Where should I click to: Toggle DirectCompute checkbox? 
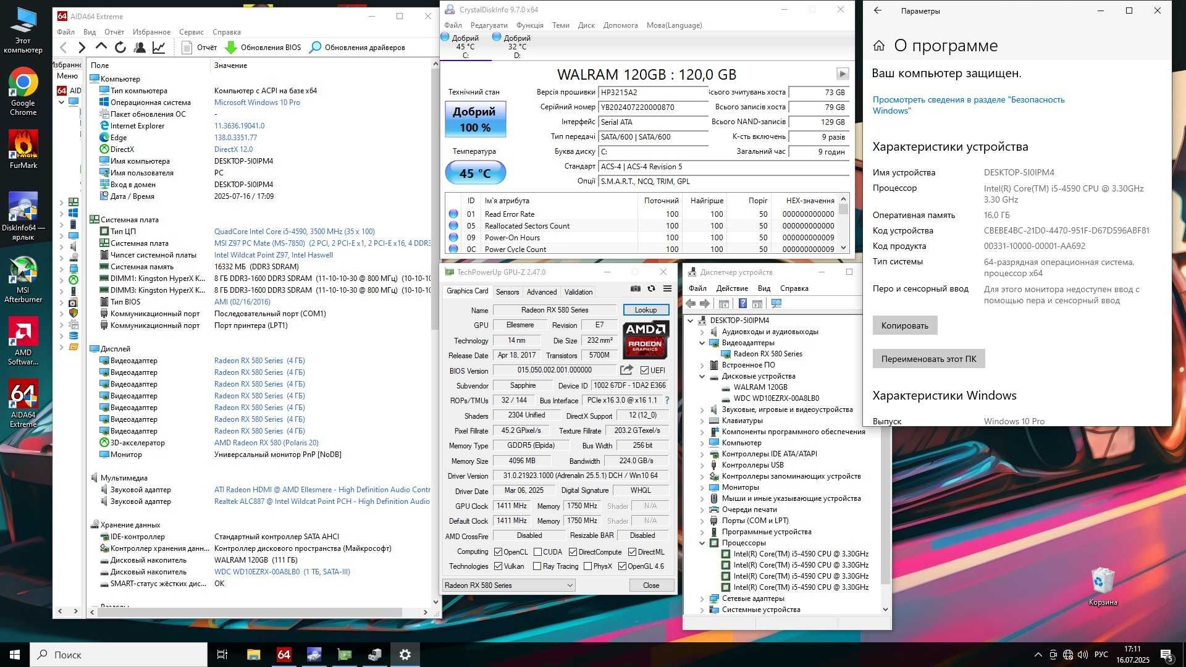(573, 552)
